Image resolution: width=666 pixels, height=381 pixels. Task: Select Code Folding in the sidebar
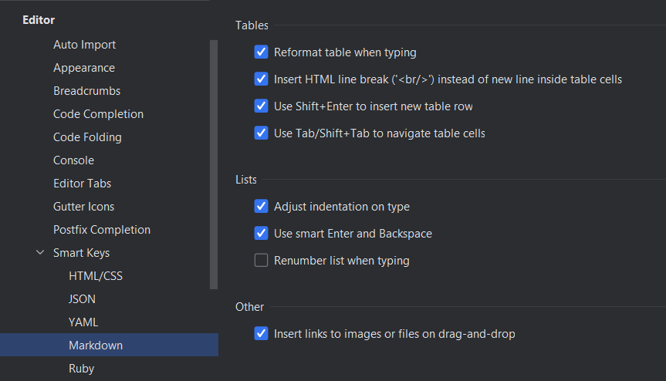pyautogui.click(x=87, y=137)
